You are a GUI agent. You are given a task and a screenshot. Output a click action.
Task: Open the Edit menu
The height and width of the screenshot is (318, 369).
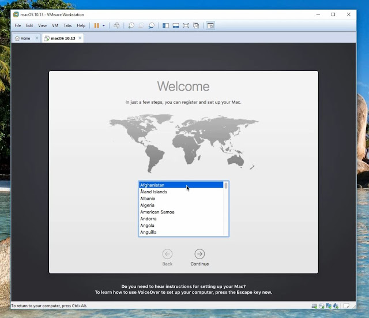point(29,25)
